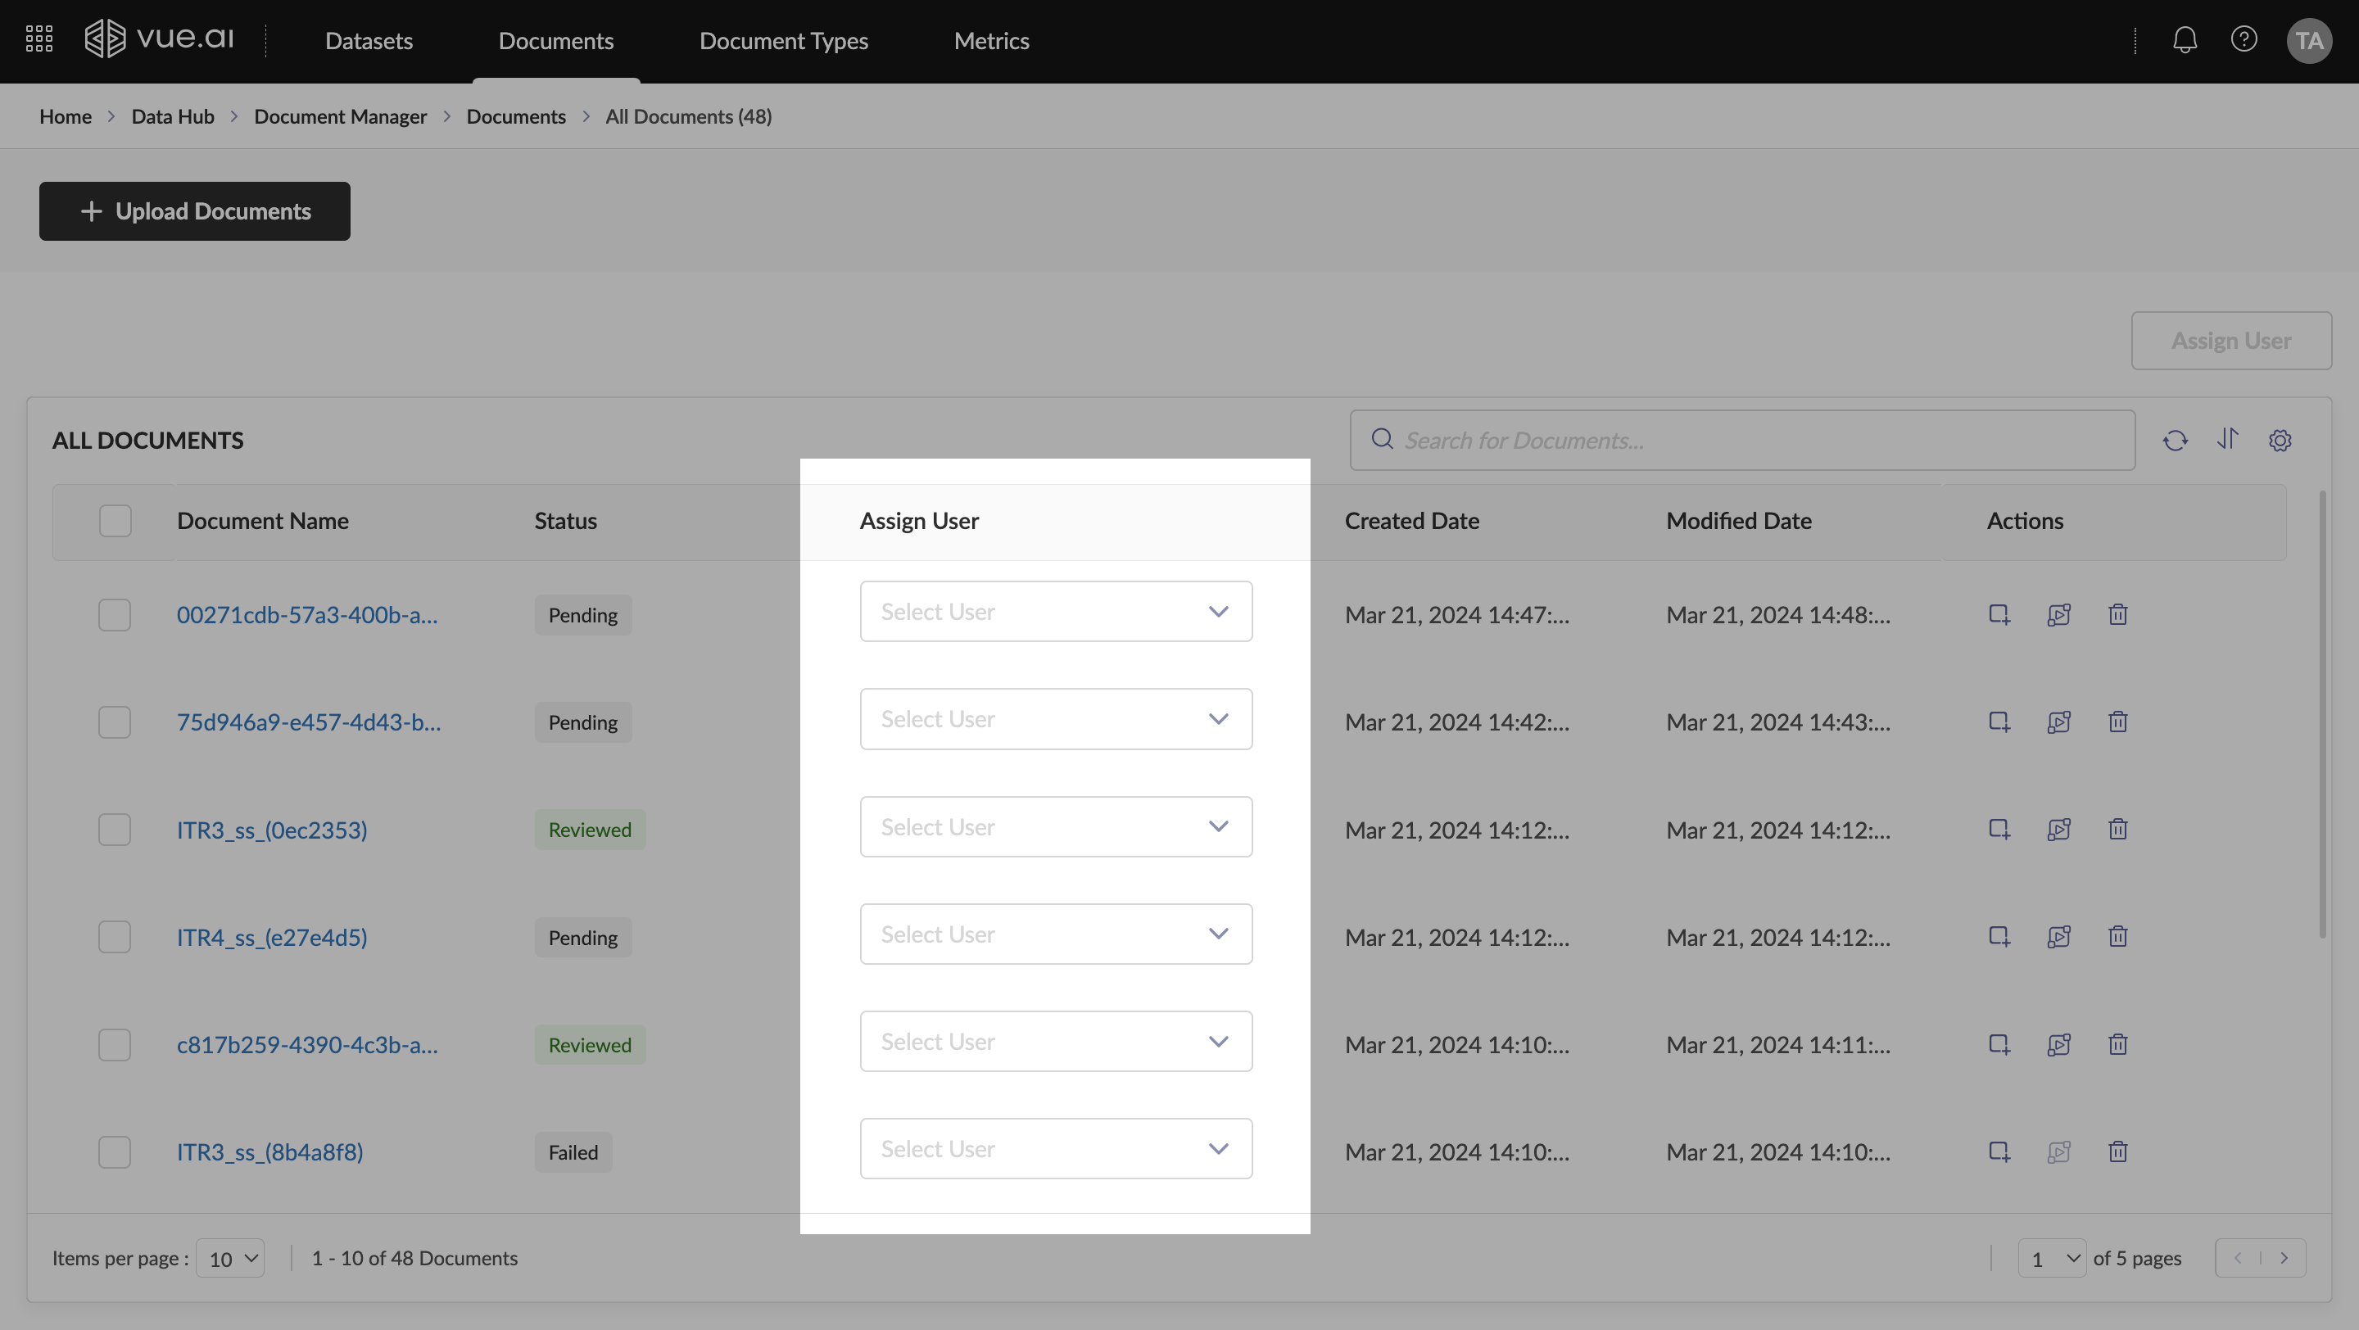Refresh the documents list

click(2175, 441)
